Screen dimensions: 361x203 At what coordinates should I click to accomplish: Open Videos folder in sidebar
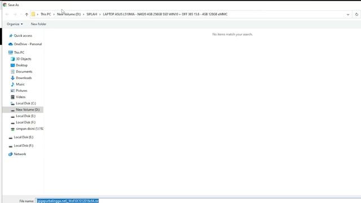[20, 97]
